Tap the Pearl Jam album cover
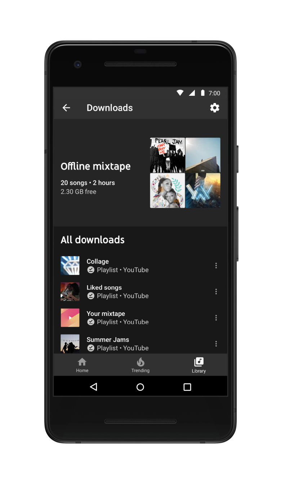 click(168, 155)
